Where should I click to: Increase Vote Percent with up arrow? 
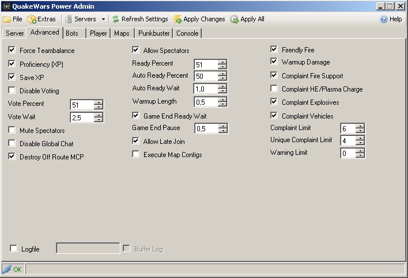click(99, 102)
